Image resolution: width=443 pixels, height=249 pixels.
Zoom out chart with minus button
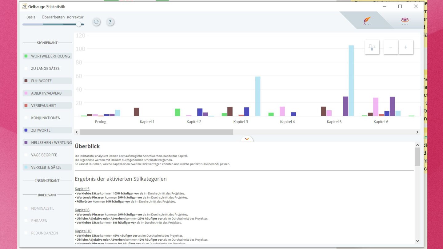click(391, 47)
